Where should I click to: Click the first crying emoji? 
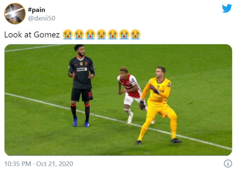click(x=68, y=34)
